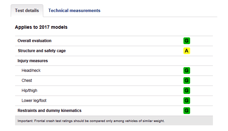The height and width of the screenshot is (131, 228).
Task: Click the yellow A badge for Structure and safety cage
Action: (x=186, y=51)
